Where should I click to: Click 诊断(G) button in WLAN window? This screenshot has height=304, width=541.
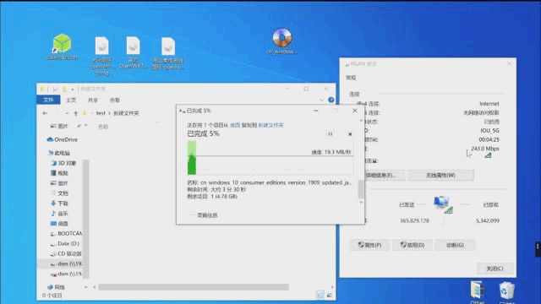pos(455,245)
